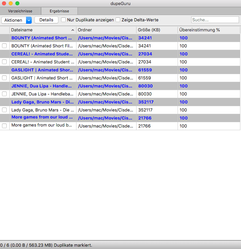Tick the JENNIE, Dua Lipa duplicate checkbox
241x249 pixels.
pos(4,94)
